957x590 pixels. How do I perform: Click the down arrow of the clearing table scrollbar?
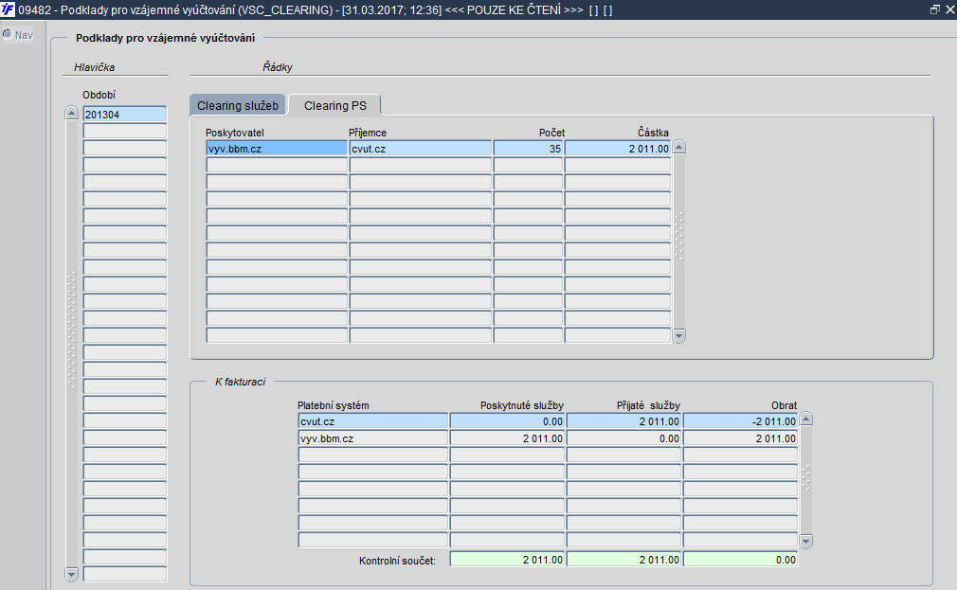coord(678,335)
